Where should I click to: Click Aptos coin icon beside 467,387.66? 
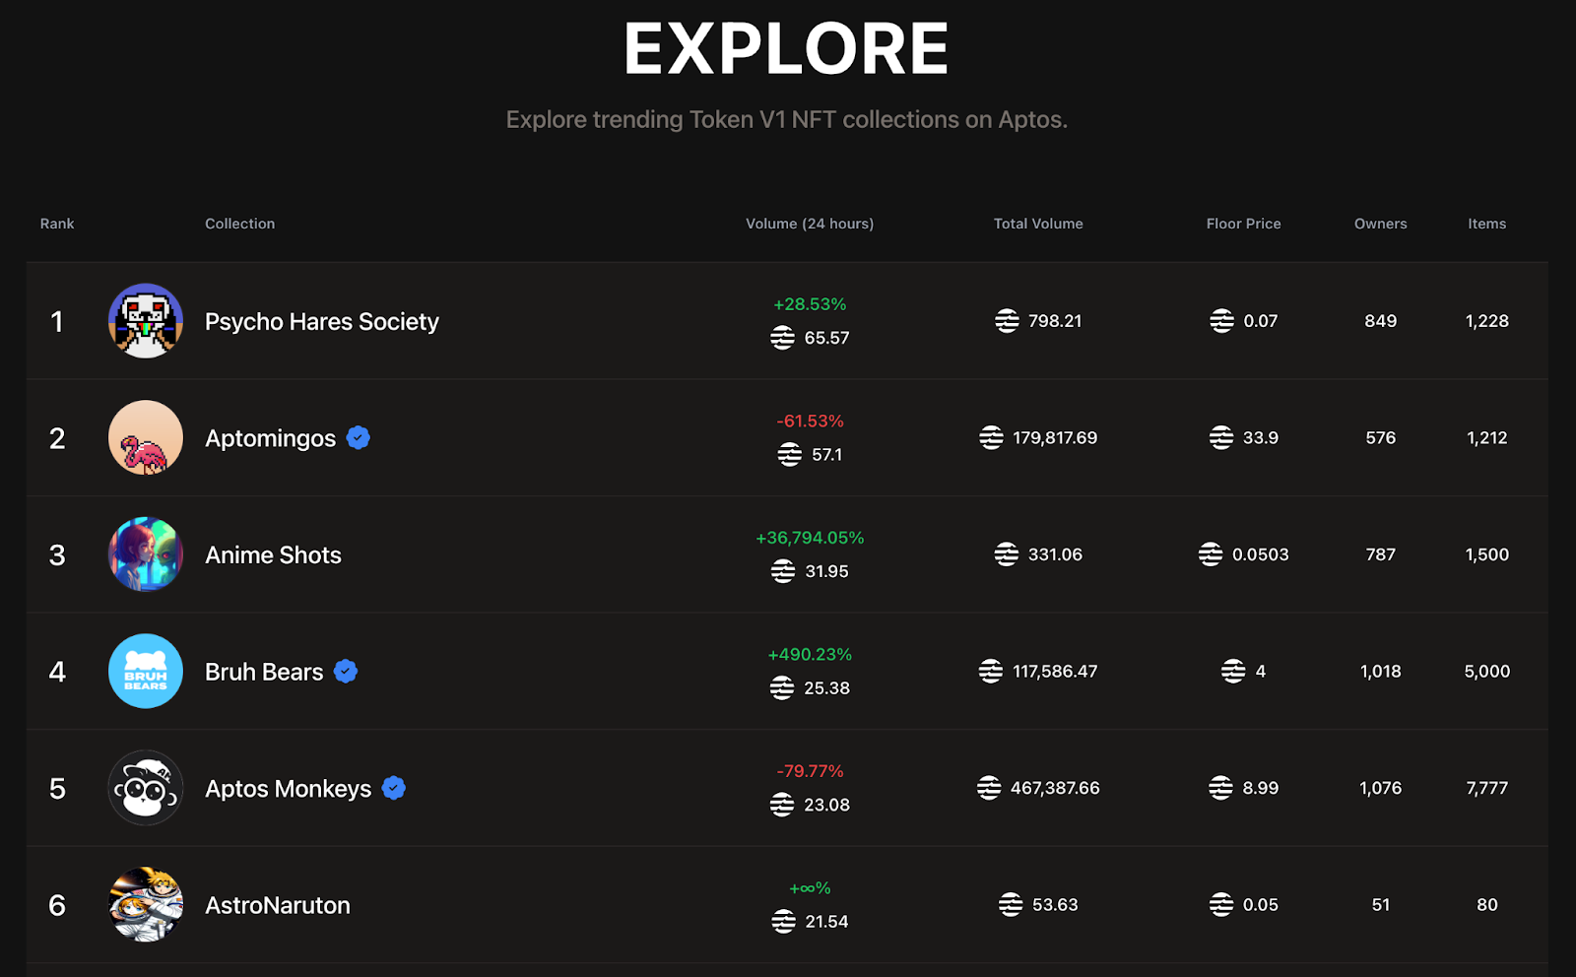[x=989, y=788]
